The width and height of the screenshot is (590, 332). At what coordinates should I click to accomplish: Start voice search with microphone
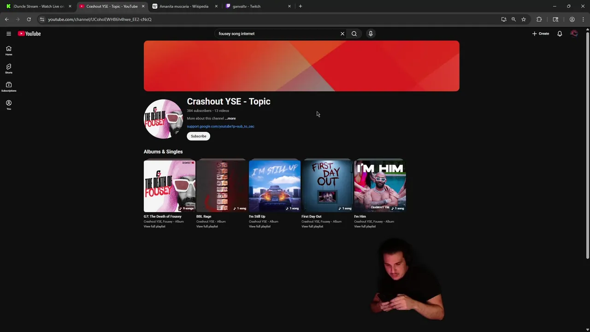(371, 34)
